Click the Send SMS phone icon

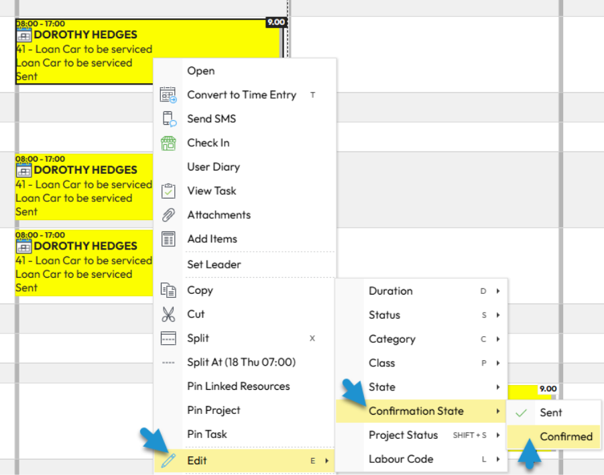(168, 119)
